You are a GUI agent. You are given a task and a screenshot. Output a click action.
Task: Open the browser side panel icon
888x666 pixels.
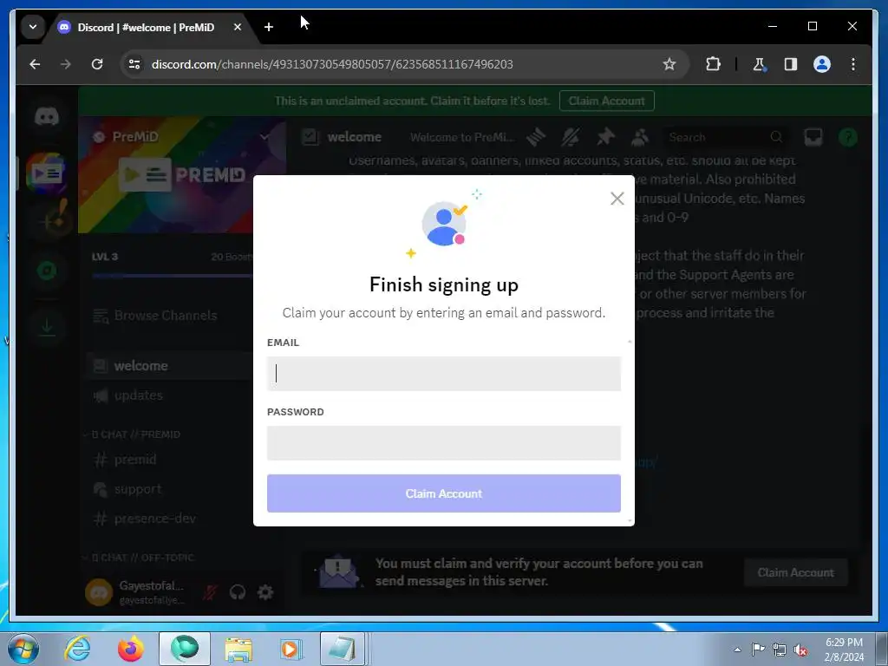[x=791, y=64]
